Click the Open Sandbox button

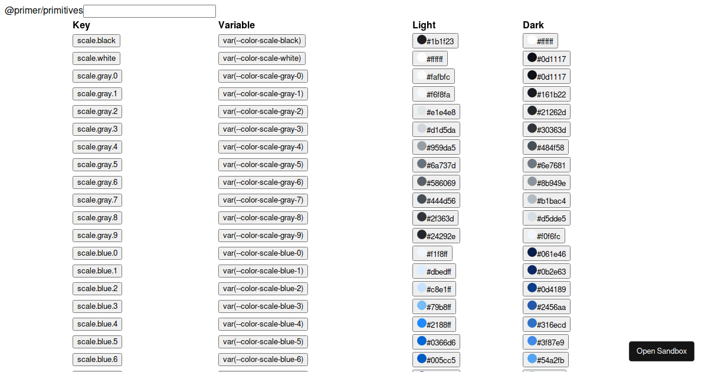point(661,351)
